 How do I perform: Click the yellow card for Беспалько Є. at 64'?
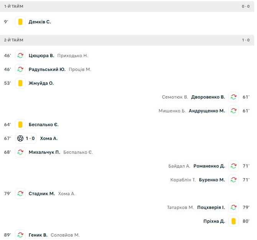[x=20, y=125]
